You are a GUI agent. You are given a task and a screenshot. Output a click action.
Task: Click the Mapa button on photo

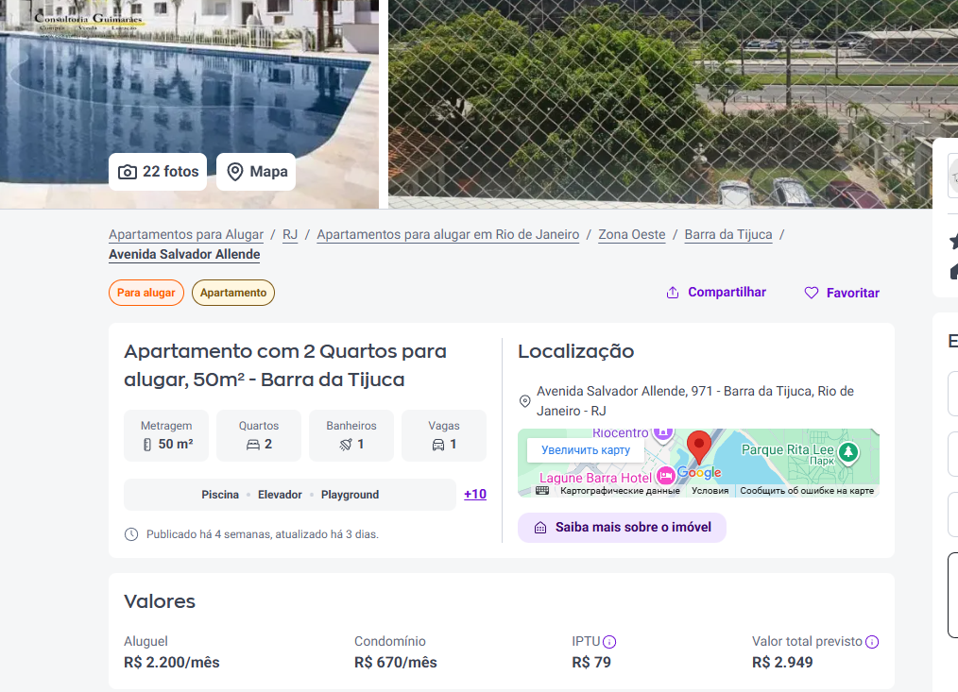(256, 172)
